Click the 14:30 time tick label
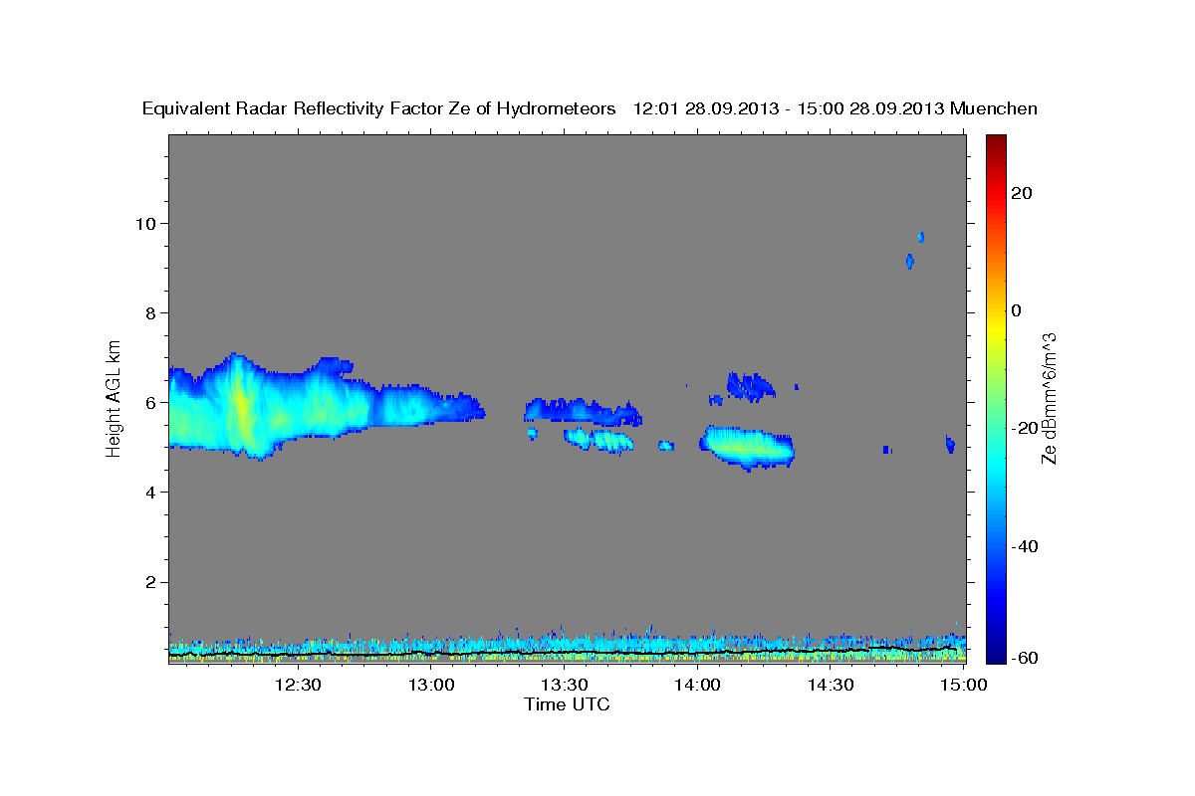The image size is (1195, 796). [x=832, y=685]
